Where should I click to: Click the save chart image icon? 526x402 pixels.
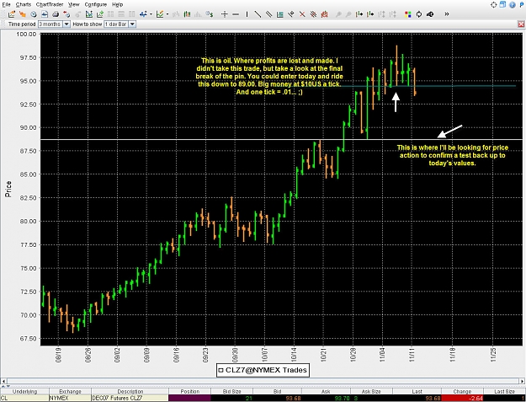point(45,14)
